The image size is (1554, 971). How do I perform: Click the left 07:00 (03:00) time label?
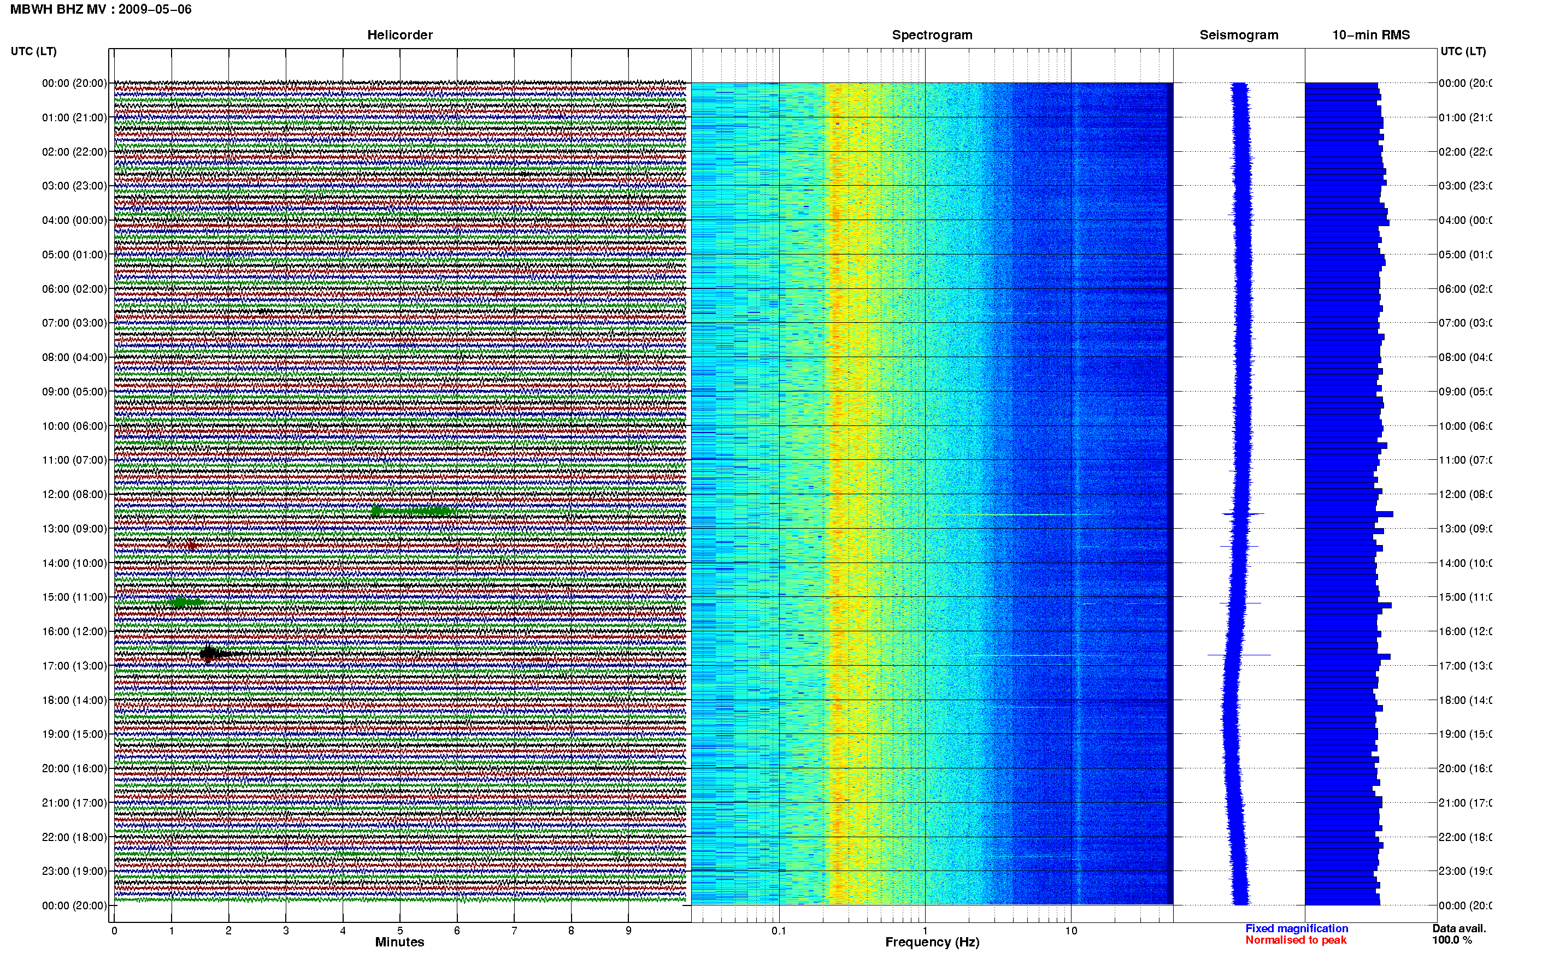[x=74, y=323]
